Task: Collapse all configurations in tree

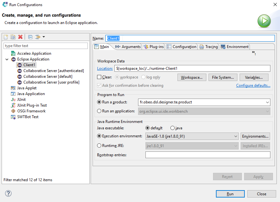Action: [x=30, y=37]
